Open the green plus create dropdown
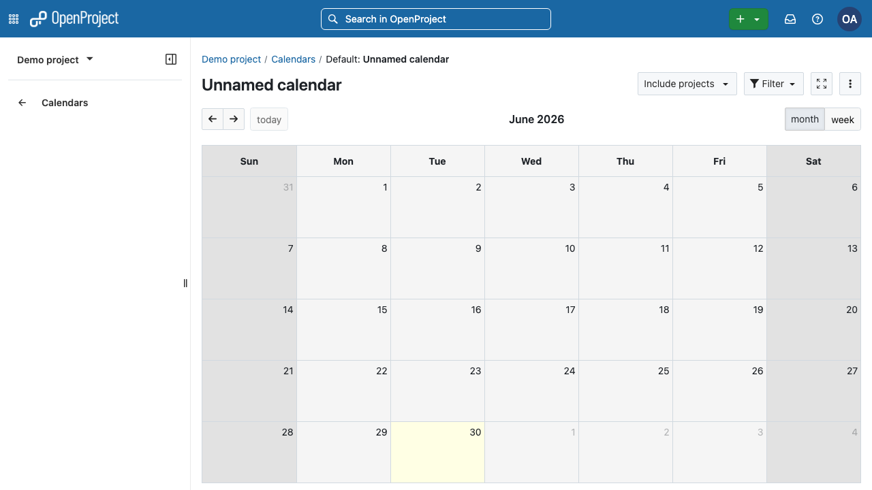The width and height of the screenshot is (872, 490). [748, 19]
